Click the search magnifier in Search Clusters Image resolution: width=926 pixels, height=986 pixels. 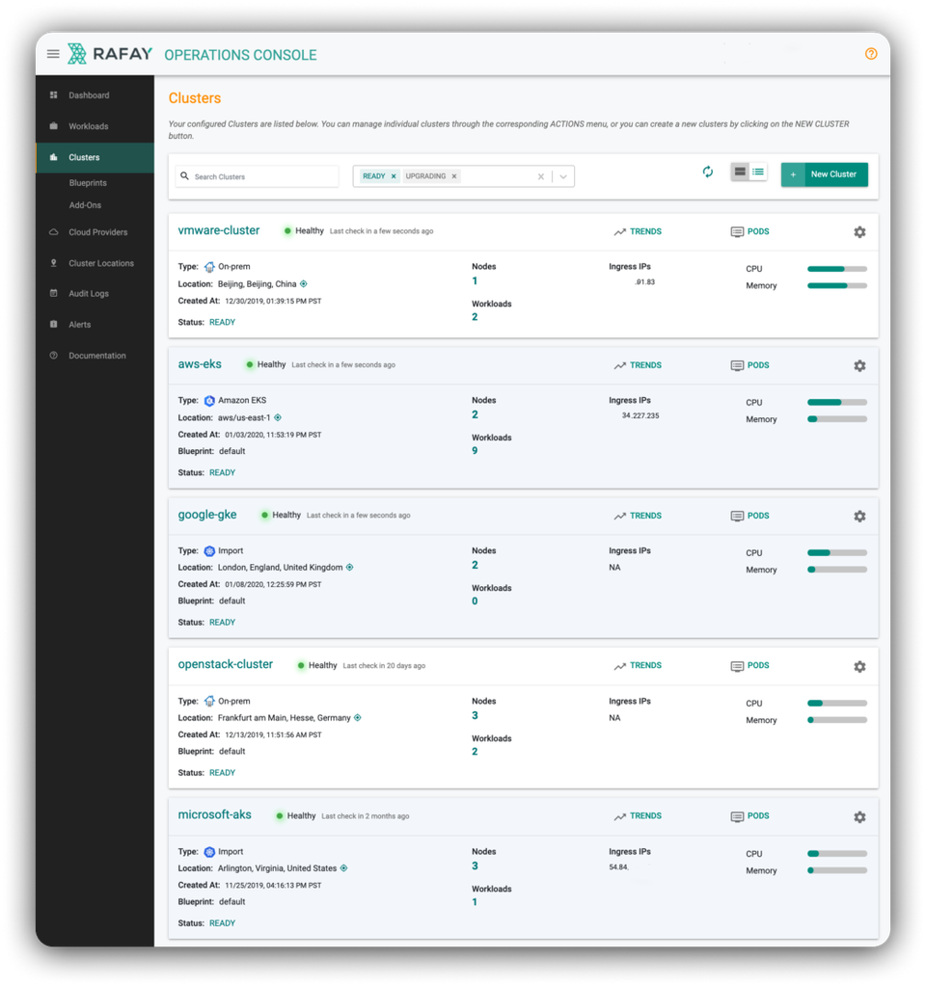(184, 176)
